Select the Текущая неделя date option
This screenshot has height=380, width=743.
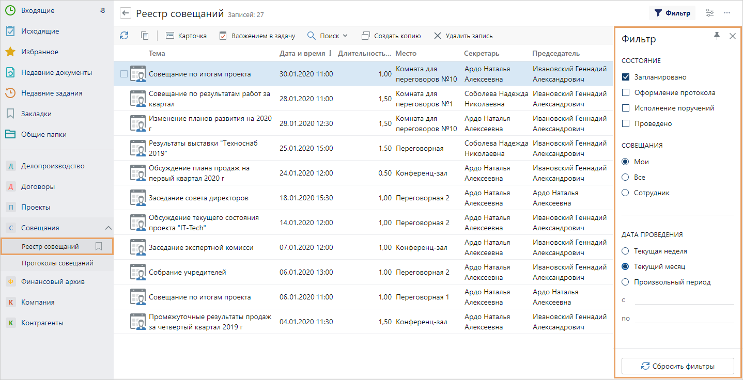pyautogui.click(x=625, y=251)
